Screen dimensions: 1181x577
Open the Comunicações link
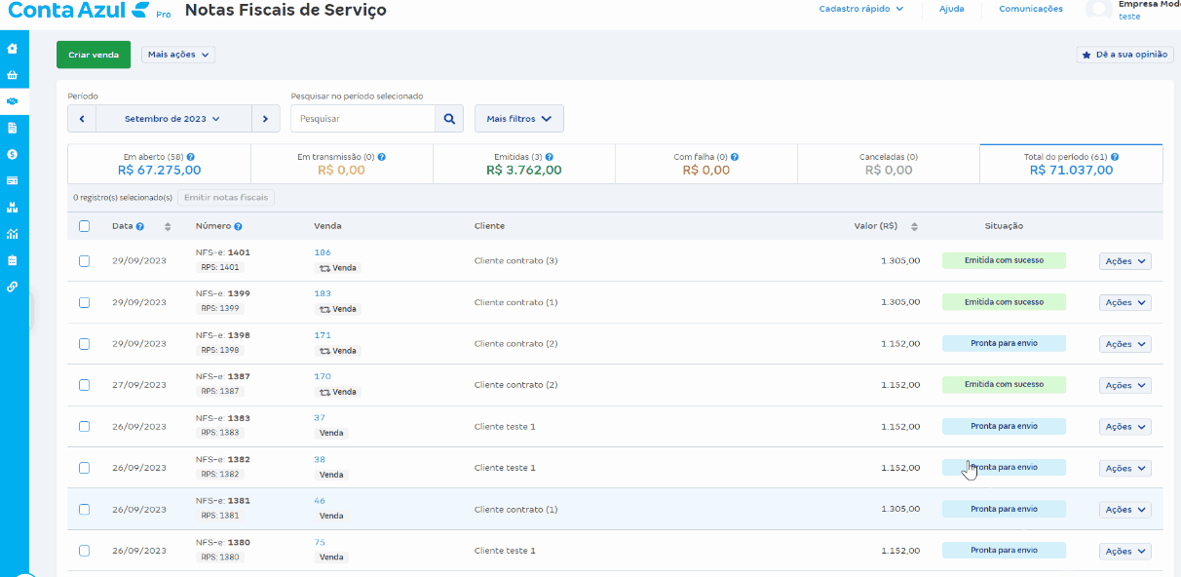tap(1031, 9)
